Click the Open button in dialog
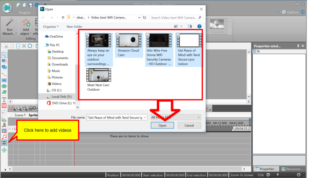 [162, 125]
